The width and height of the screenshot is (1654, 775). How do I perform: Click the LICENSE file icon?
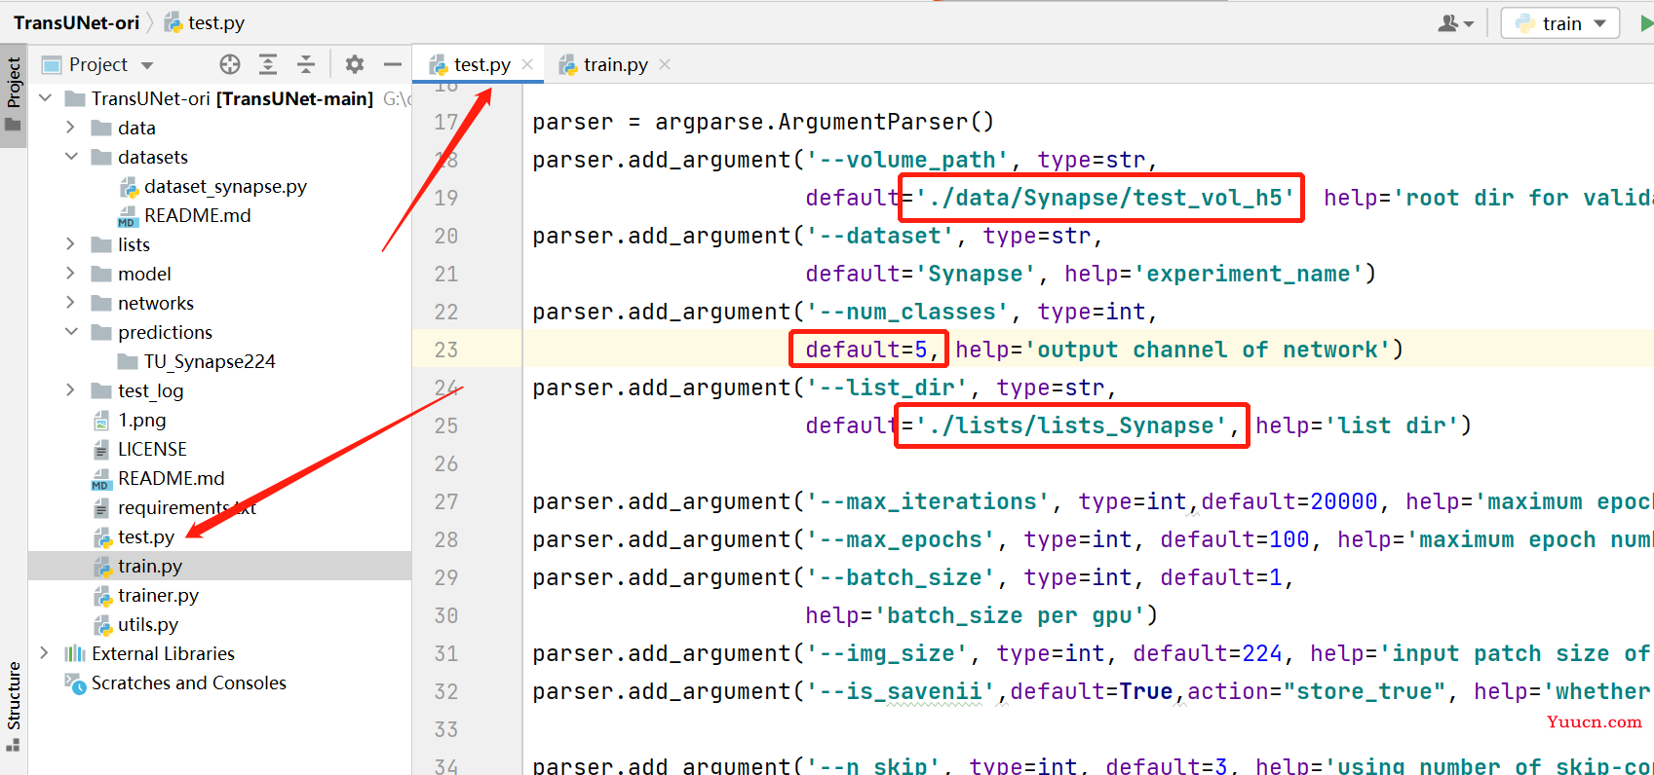(x=101, y=449)
